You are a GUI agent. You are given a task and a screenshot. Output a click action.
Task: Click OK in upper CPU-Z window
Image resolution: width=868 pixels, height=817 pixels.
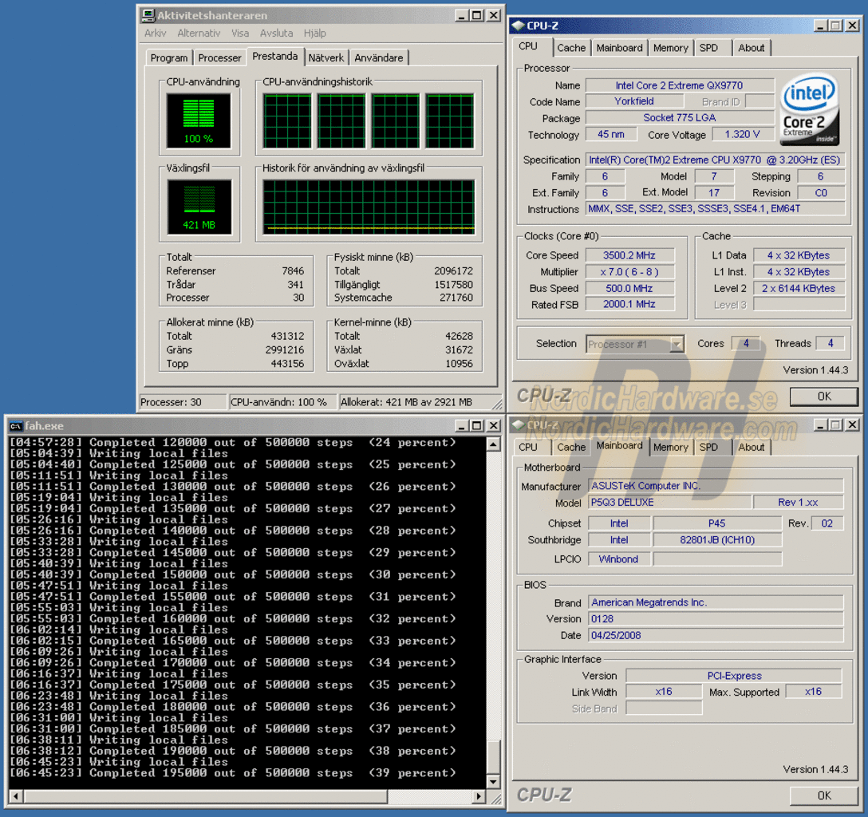(823, 396)
